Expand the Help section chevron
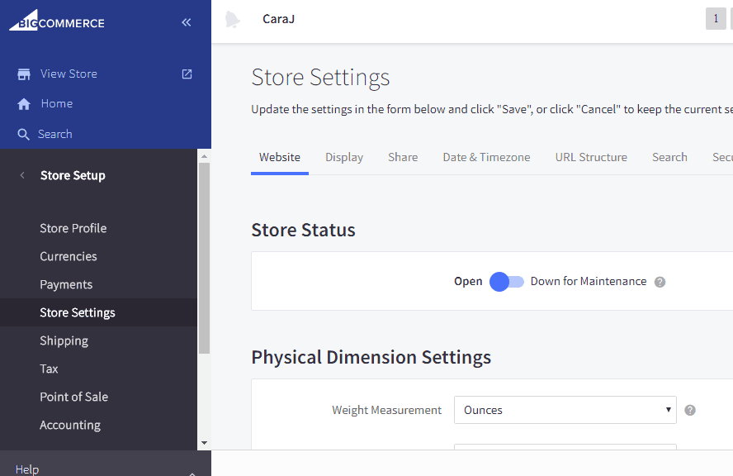 click(192, 473)
